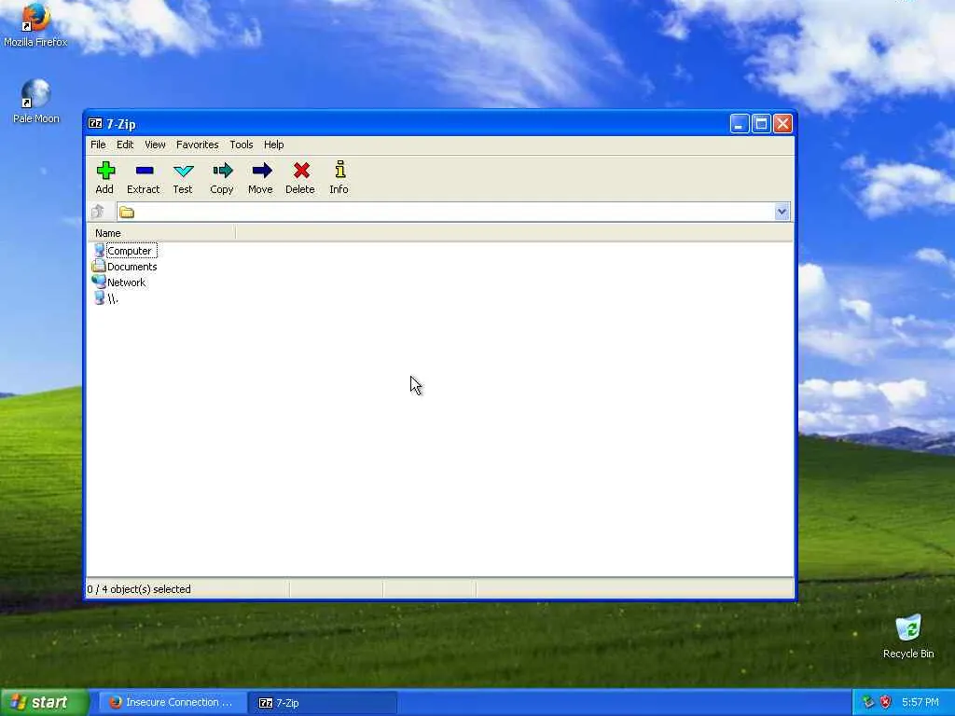Click the Extract minus icon

(145, 171)
